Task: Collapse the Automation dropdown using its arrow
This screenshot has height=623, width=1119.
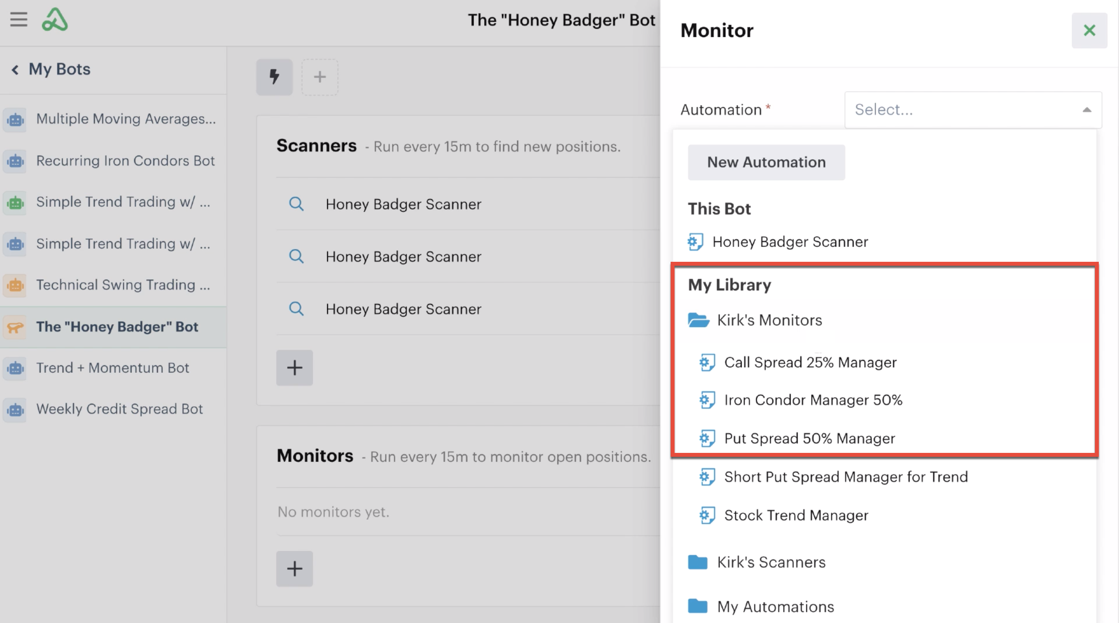Action: tap(1087, 110)
